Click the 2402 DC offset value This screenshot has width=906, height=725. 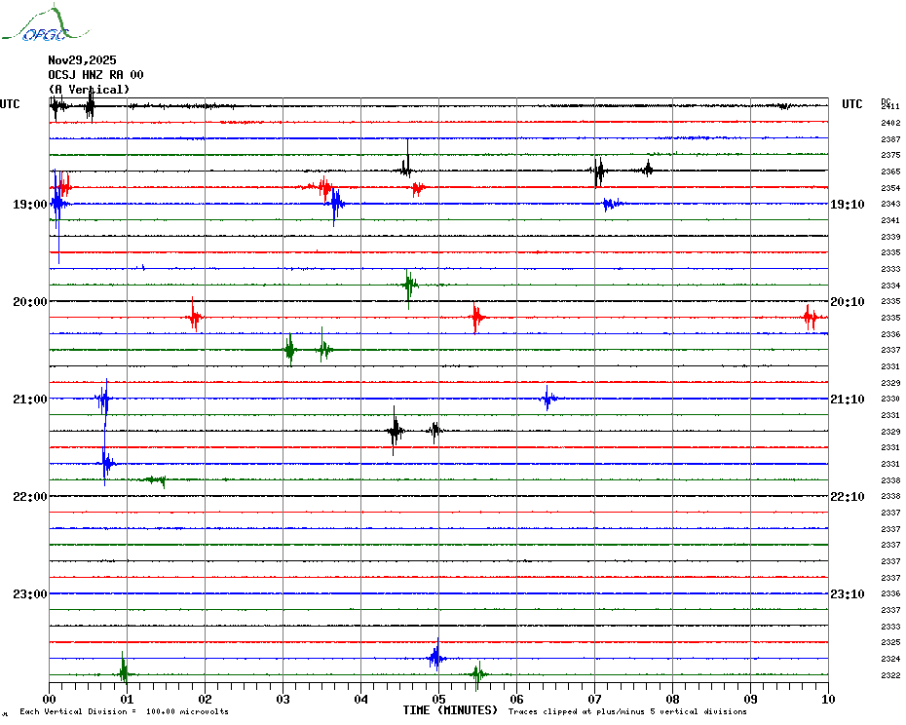click(x=890, y=123)
